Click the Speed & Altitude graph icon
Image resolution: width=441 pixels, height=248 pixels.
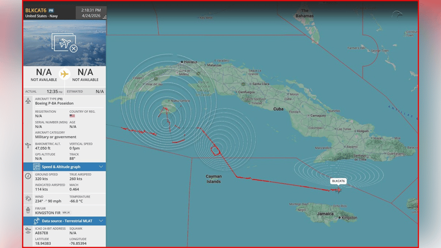[x=37, y=167]
